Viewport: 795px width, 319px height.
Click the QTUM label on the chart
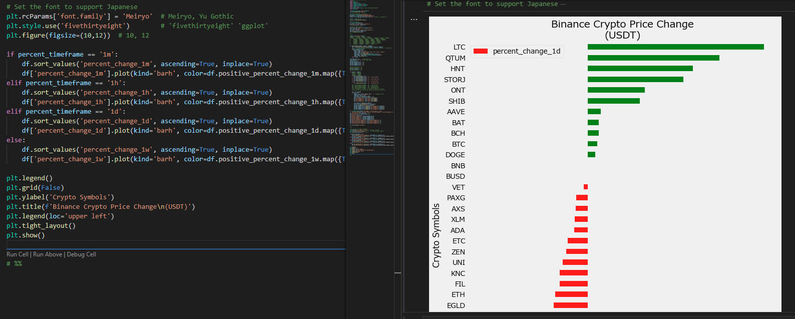tap(455, 58)
